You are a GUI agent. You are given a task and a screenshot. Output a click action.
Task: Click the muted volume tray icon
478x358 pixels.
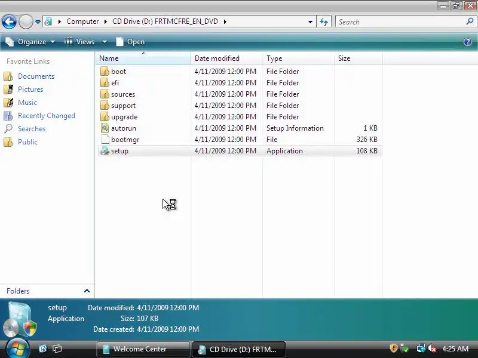click(x=431, y=348)
